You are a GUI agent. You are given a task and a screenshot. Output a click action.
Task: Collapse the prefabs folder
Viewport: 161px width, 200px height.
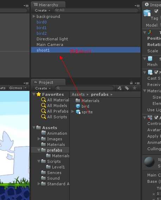pos(39,150)
